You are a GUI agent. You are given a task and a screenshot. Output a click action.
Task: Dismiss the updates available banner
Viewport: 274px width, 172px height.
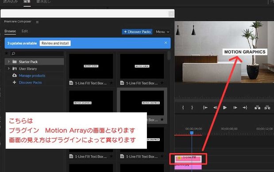pyautogui.click(x=166, y=43)
